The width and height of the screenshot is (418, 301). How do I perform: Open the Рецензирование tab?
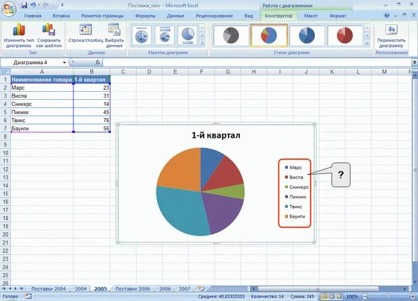tap(214, 16)
